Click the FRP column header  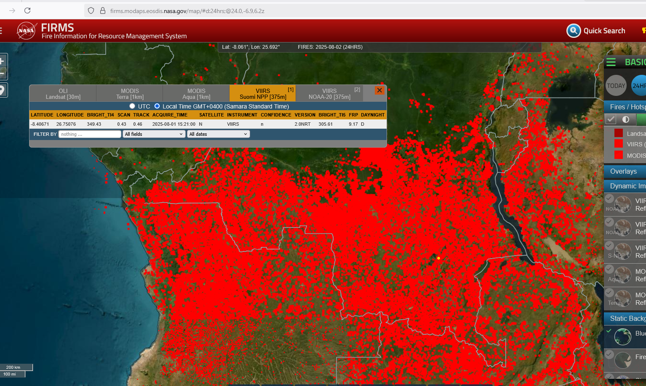pyautogui.click(x=353, y=115)
